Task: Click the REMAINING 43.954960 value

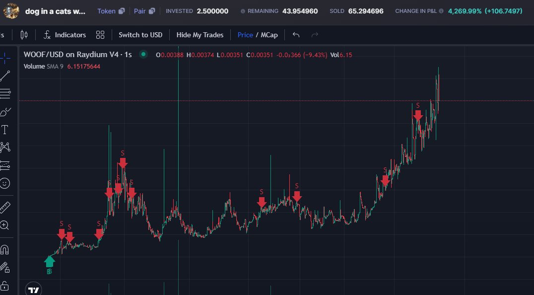Action: [300, 11]
